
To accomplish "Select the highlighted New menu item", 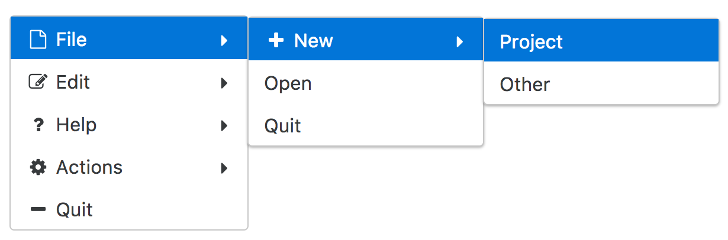I will [x=366, y=40].
